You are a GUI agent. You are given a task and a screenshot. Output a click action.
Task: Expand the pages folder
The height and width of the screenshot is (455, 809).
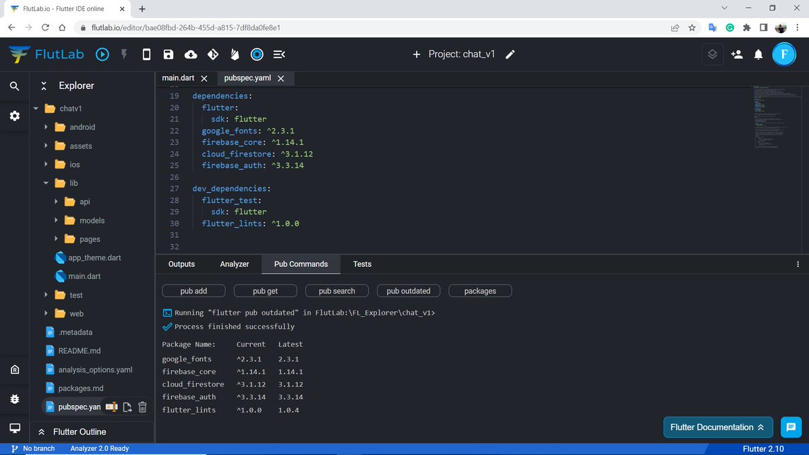click(56, 239)
